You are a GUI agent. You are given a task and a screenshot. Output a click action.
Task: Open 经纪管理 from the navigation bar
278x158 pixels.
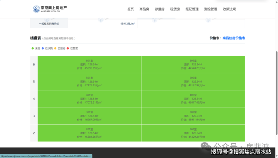pos(192,9)
